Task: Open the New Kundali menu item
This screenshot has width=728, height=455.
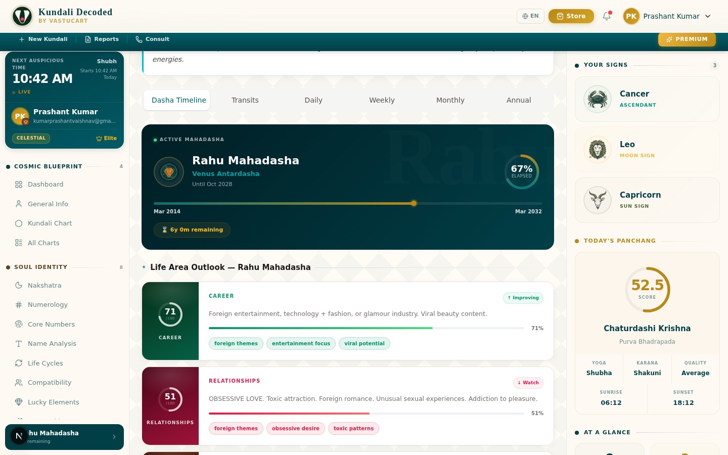Action: 43,39
